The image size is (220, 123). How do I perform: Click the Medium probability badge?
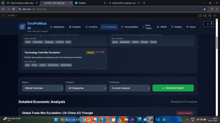click(91, 52)
